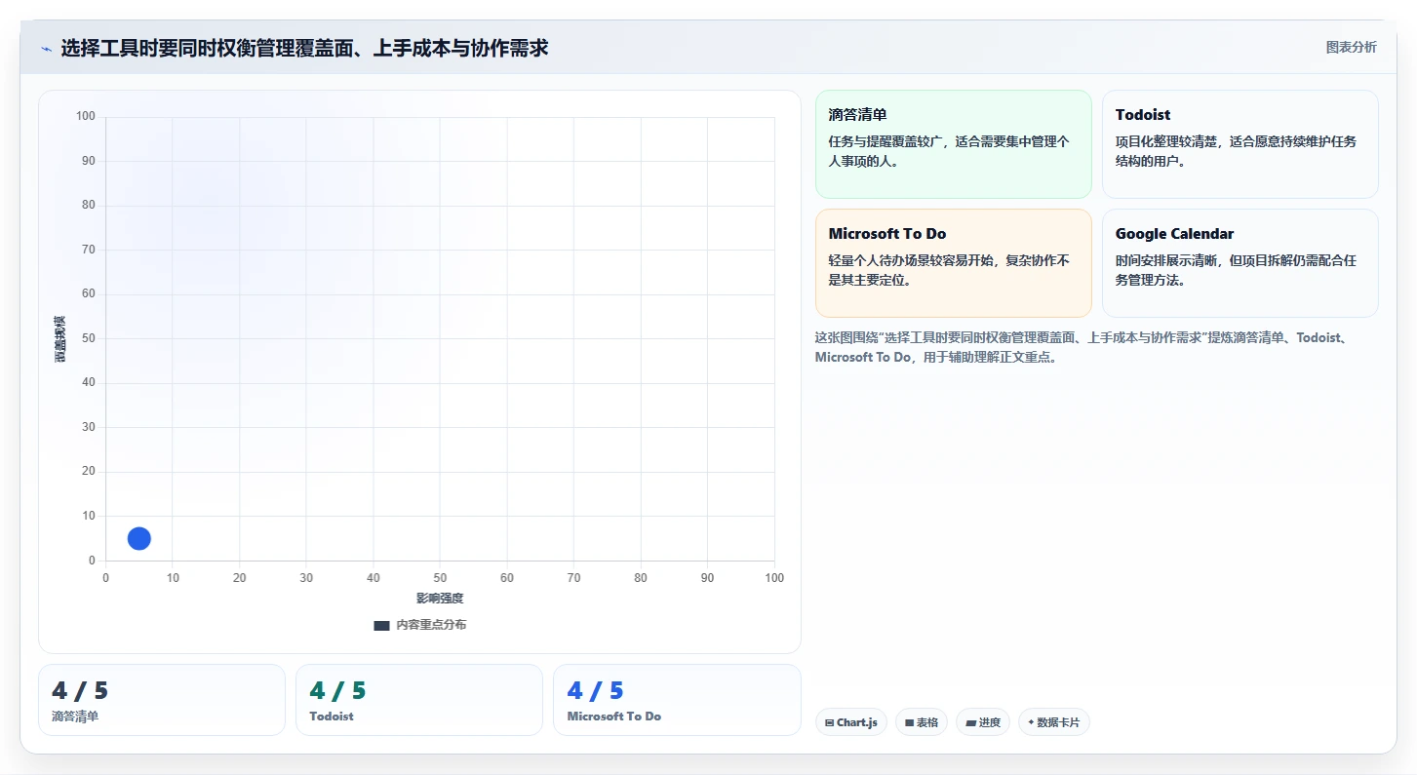Click the text 任务与提醒覆盖较广
Screen dimensions: 1417x775
click(x=886, y=141)
